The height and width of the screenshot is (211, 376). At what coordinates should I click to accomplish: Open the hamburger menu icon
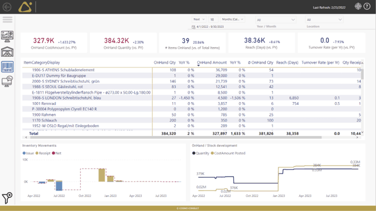pyautogui.click(x=7, y=19)
